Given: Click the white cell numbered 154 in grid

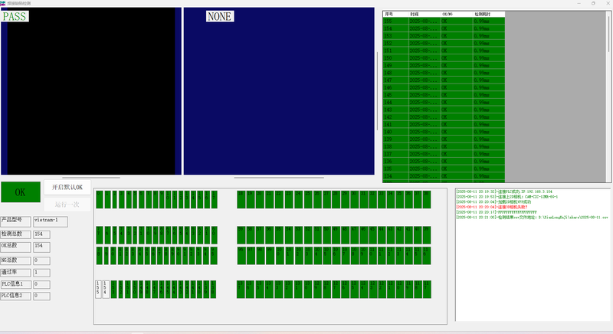Looking at the screenshot, I should tap(106, 290).
